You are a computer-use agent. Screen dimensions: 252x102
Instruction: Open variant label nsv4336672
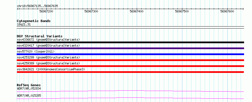(48, 40)
